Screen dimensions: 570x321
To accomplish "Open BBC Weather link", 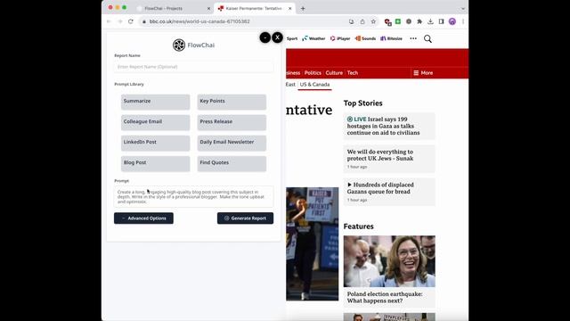I will pyautogui.click(x=313, y=38).
